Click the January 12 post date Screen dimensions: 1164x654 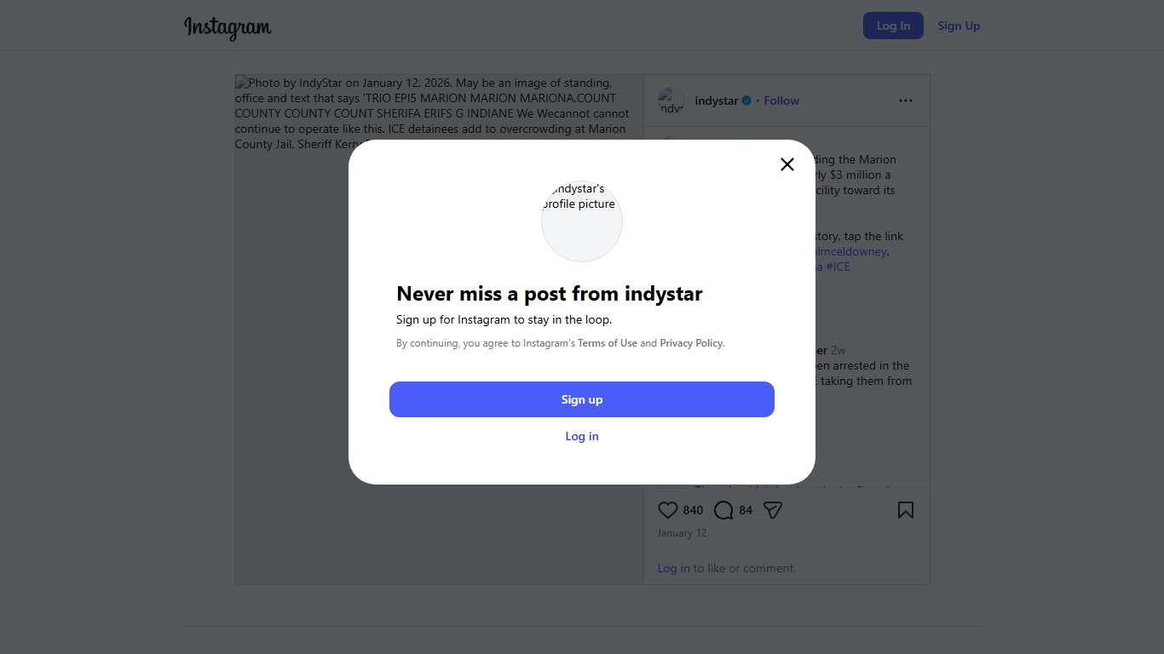[682, 533]
